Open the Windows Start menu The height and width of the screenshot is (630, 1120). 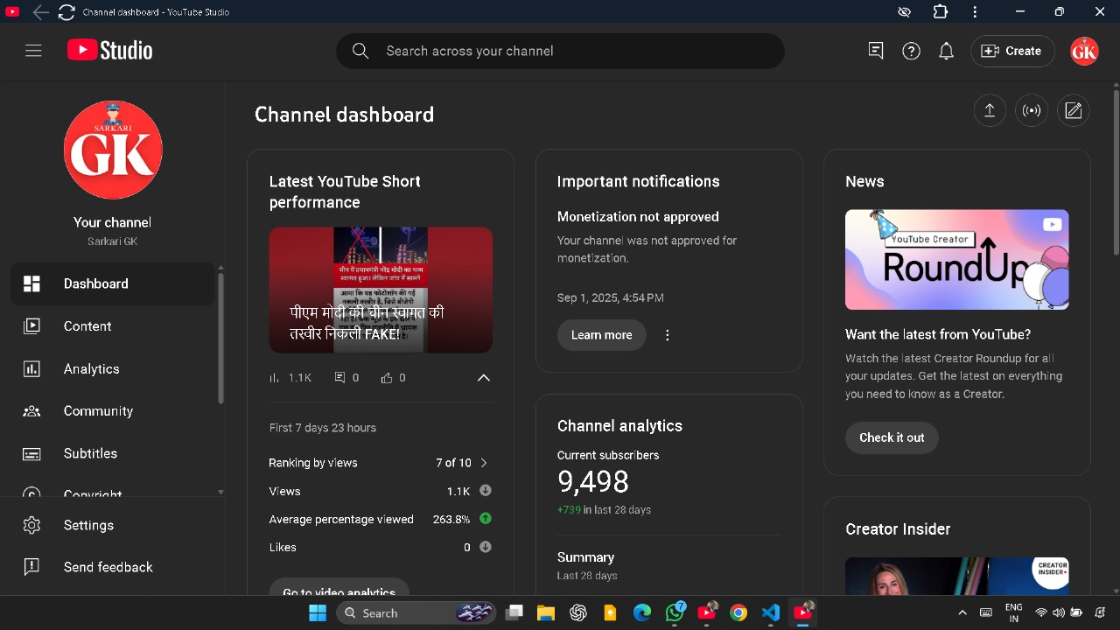[x=318, y=612]
